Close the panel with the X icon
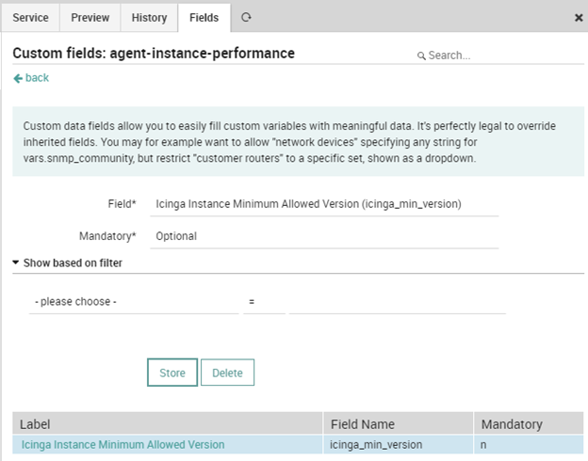The width and height of the screenshot is (588, 461). point(579,18)
